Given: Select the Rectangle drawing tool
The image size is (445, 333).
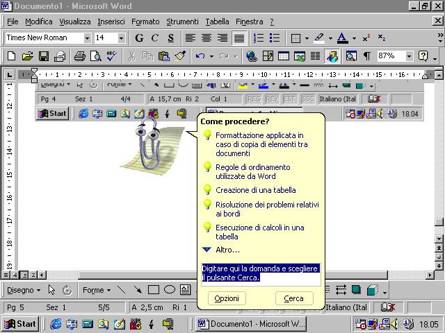Looking at the screenshot, I should tap(154, 290).
